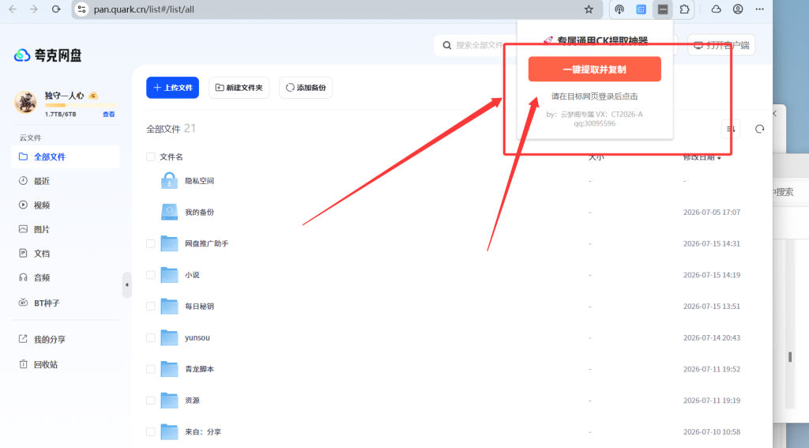Image resolution: width=809 pixels, height=448 pixels.
Task: Click the 添加备份 button
Action: tap(306, 88)
